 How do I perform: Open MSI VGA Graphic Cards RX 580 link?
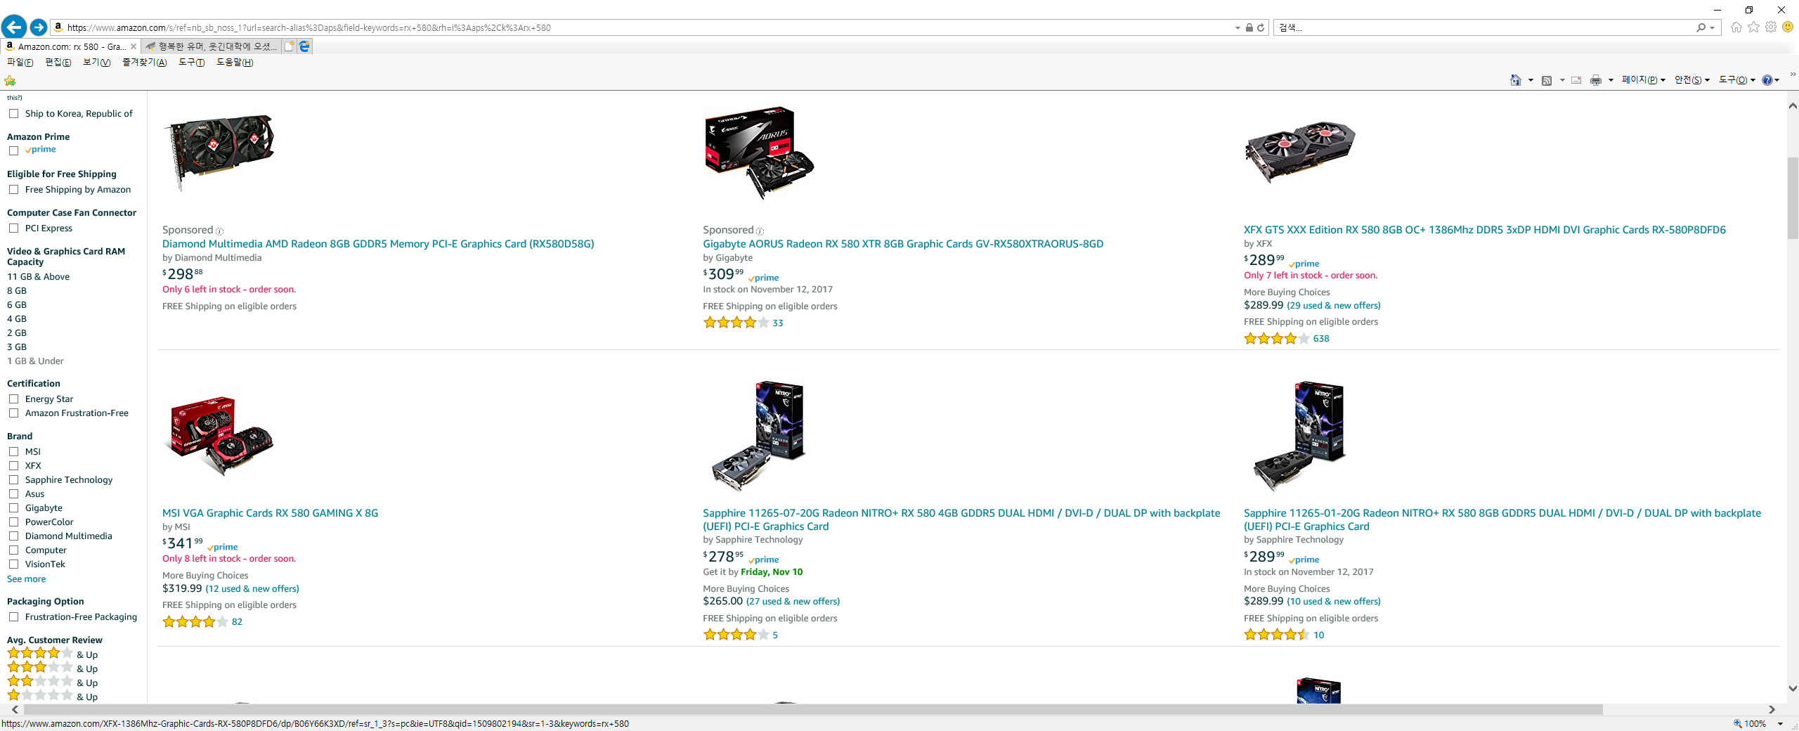pyautogui.click(x=270, y=513)
